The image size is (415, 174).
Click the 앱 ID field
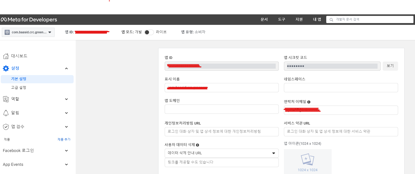(x=222, y=66)
